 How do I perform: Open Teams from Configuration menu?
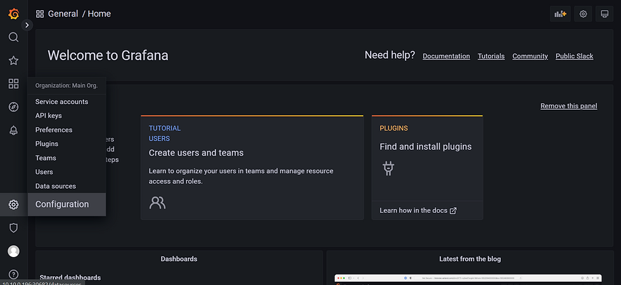coord(46,158)
